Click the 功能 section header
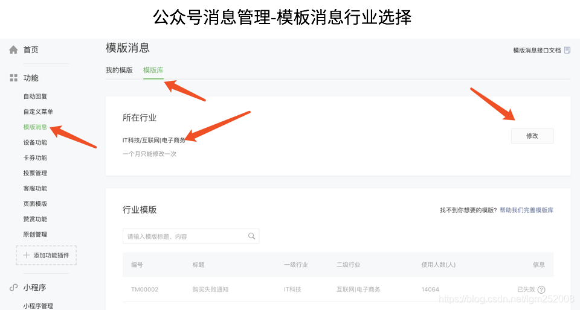The height and width of the screenshot is (310, 580). (x=31, y=78)
